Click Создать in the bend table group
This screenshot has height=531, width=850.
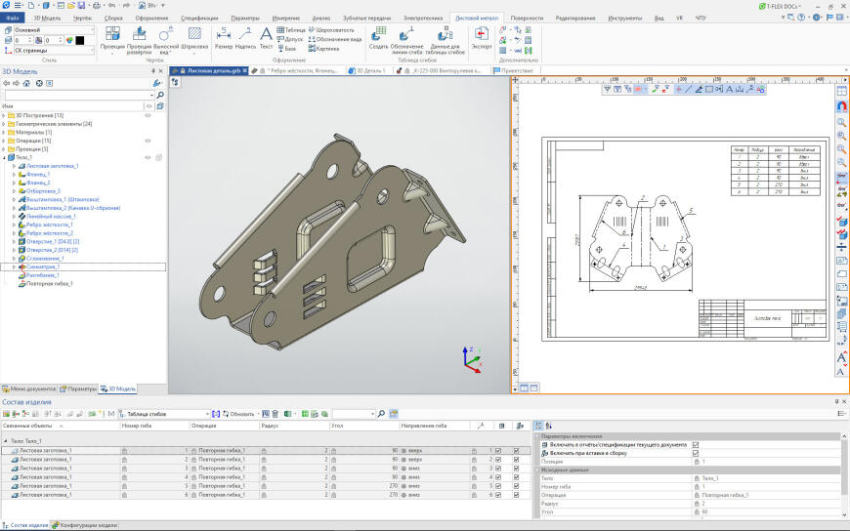[379, 34]
